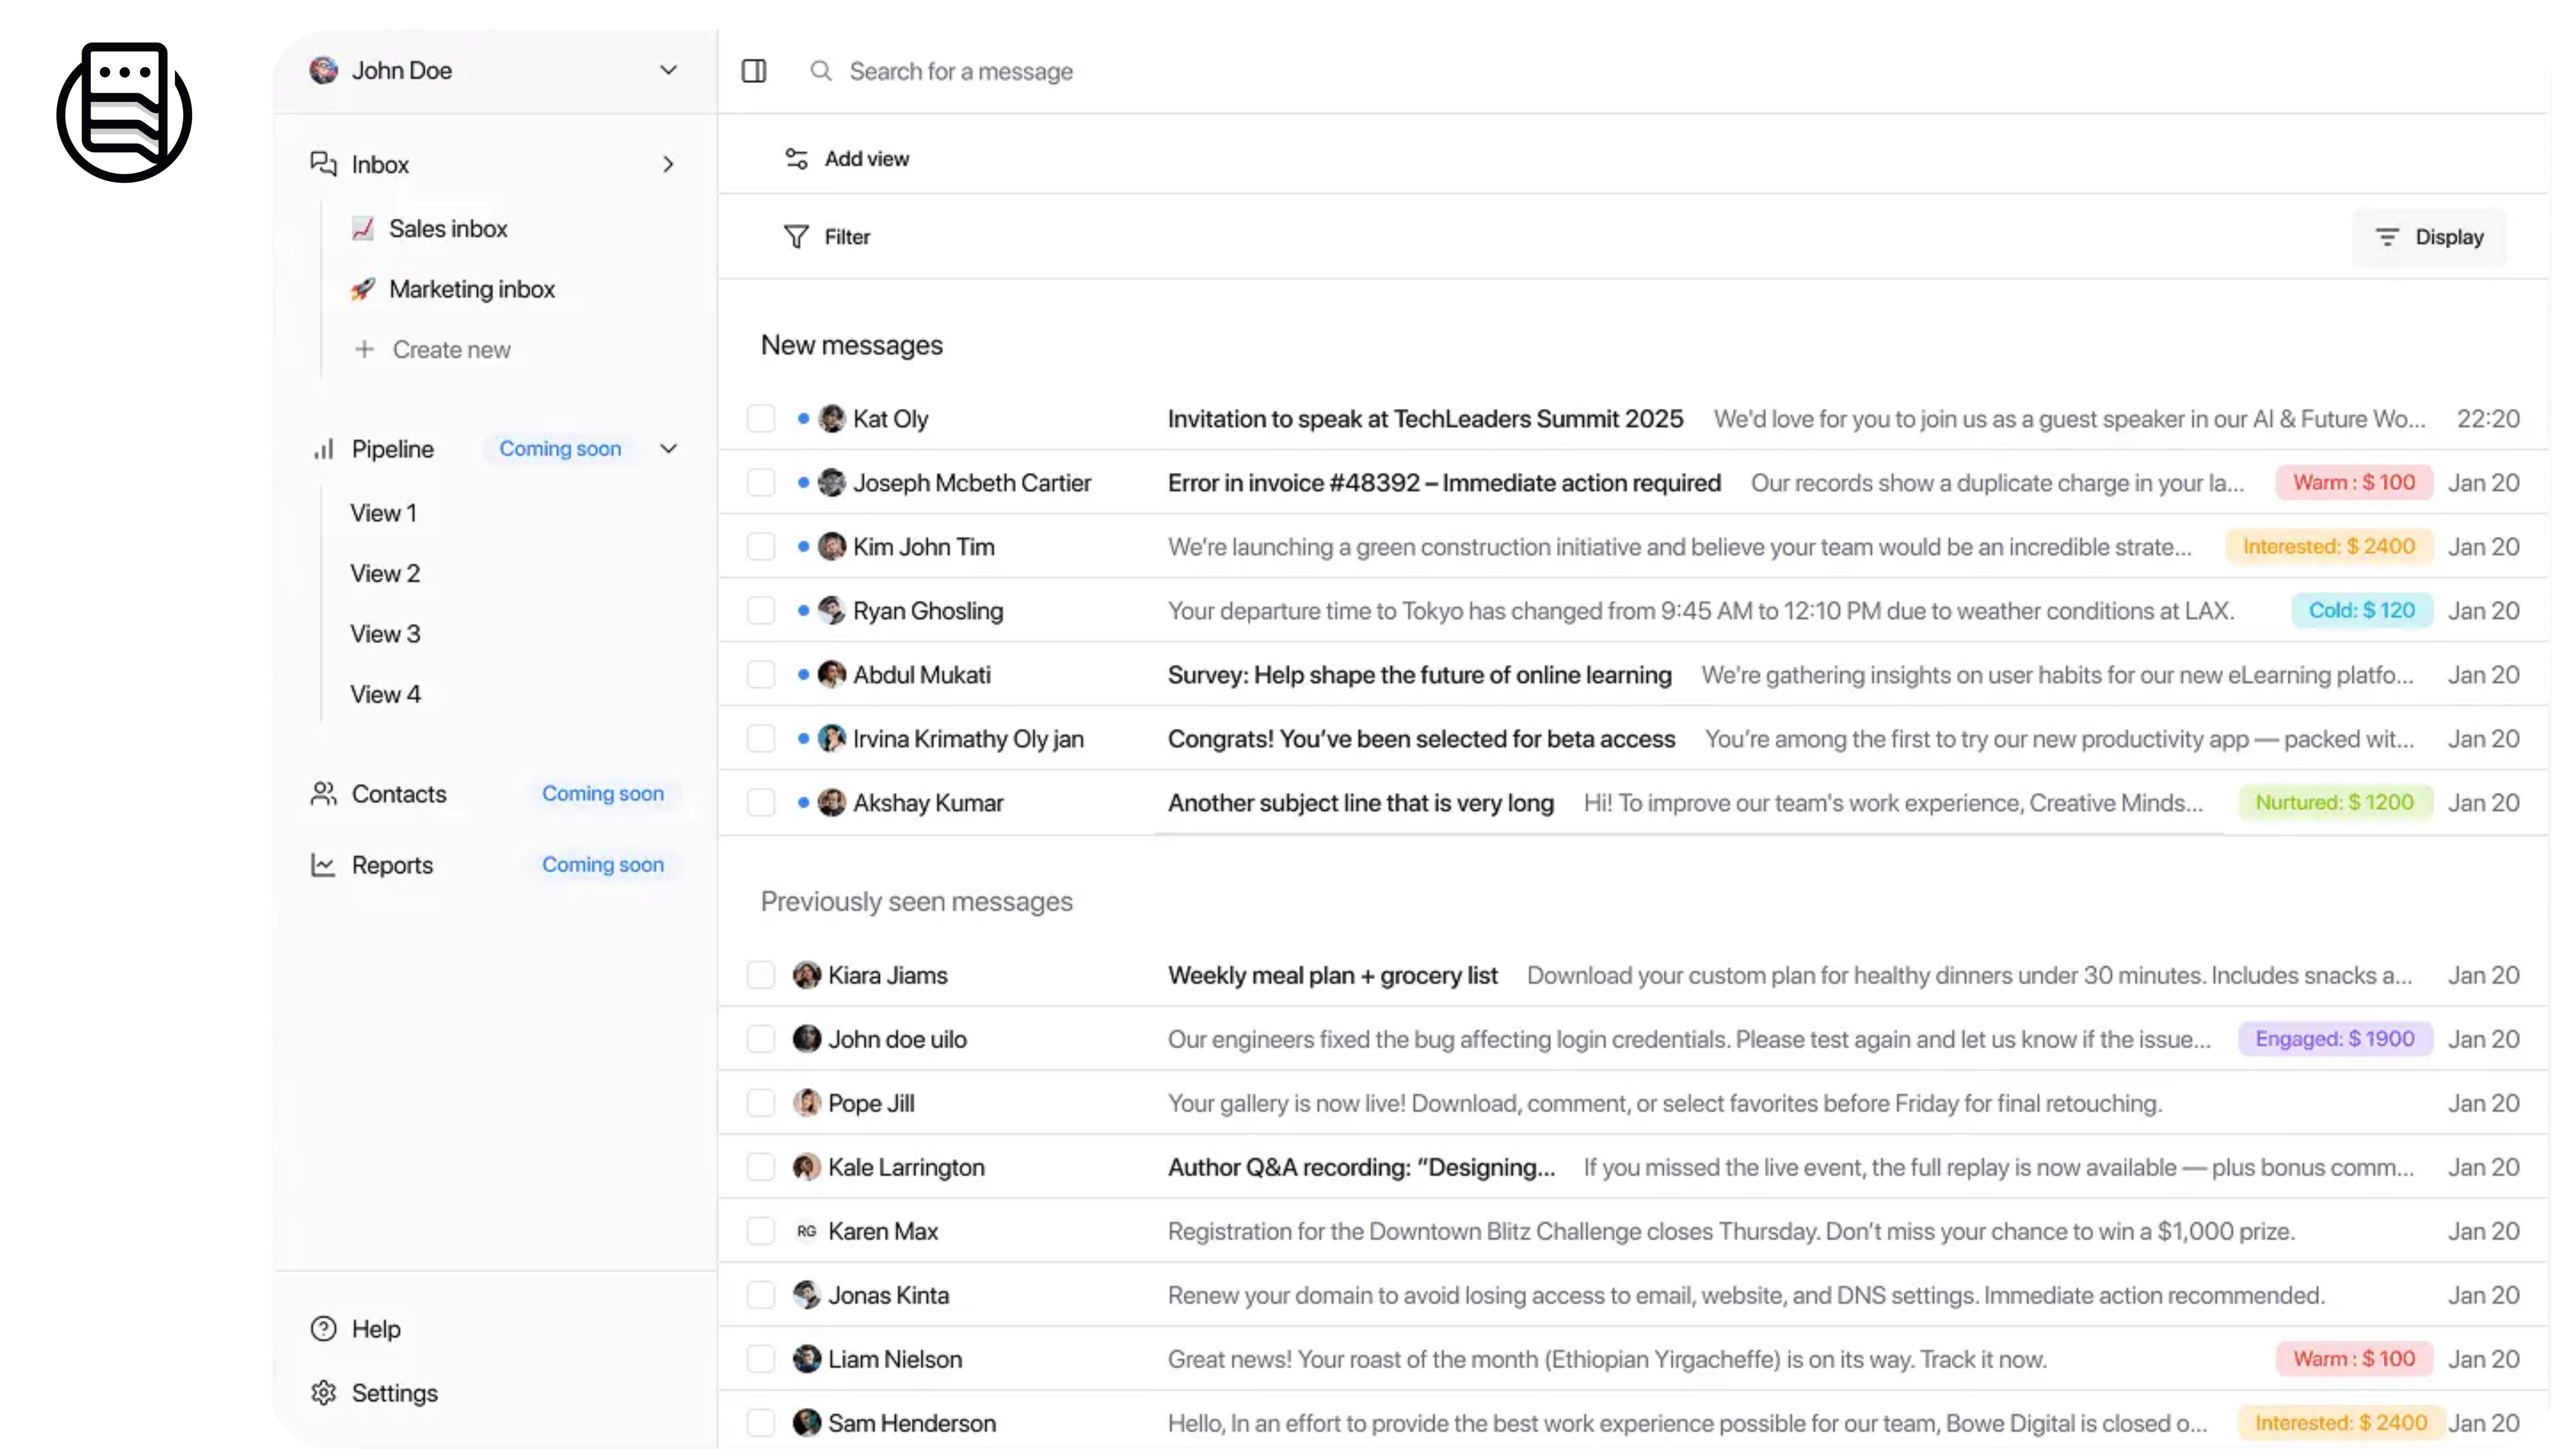Open the Weekly meal plan + grocery list message

click(1633, 975)
